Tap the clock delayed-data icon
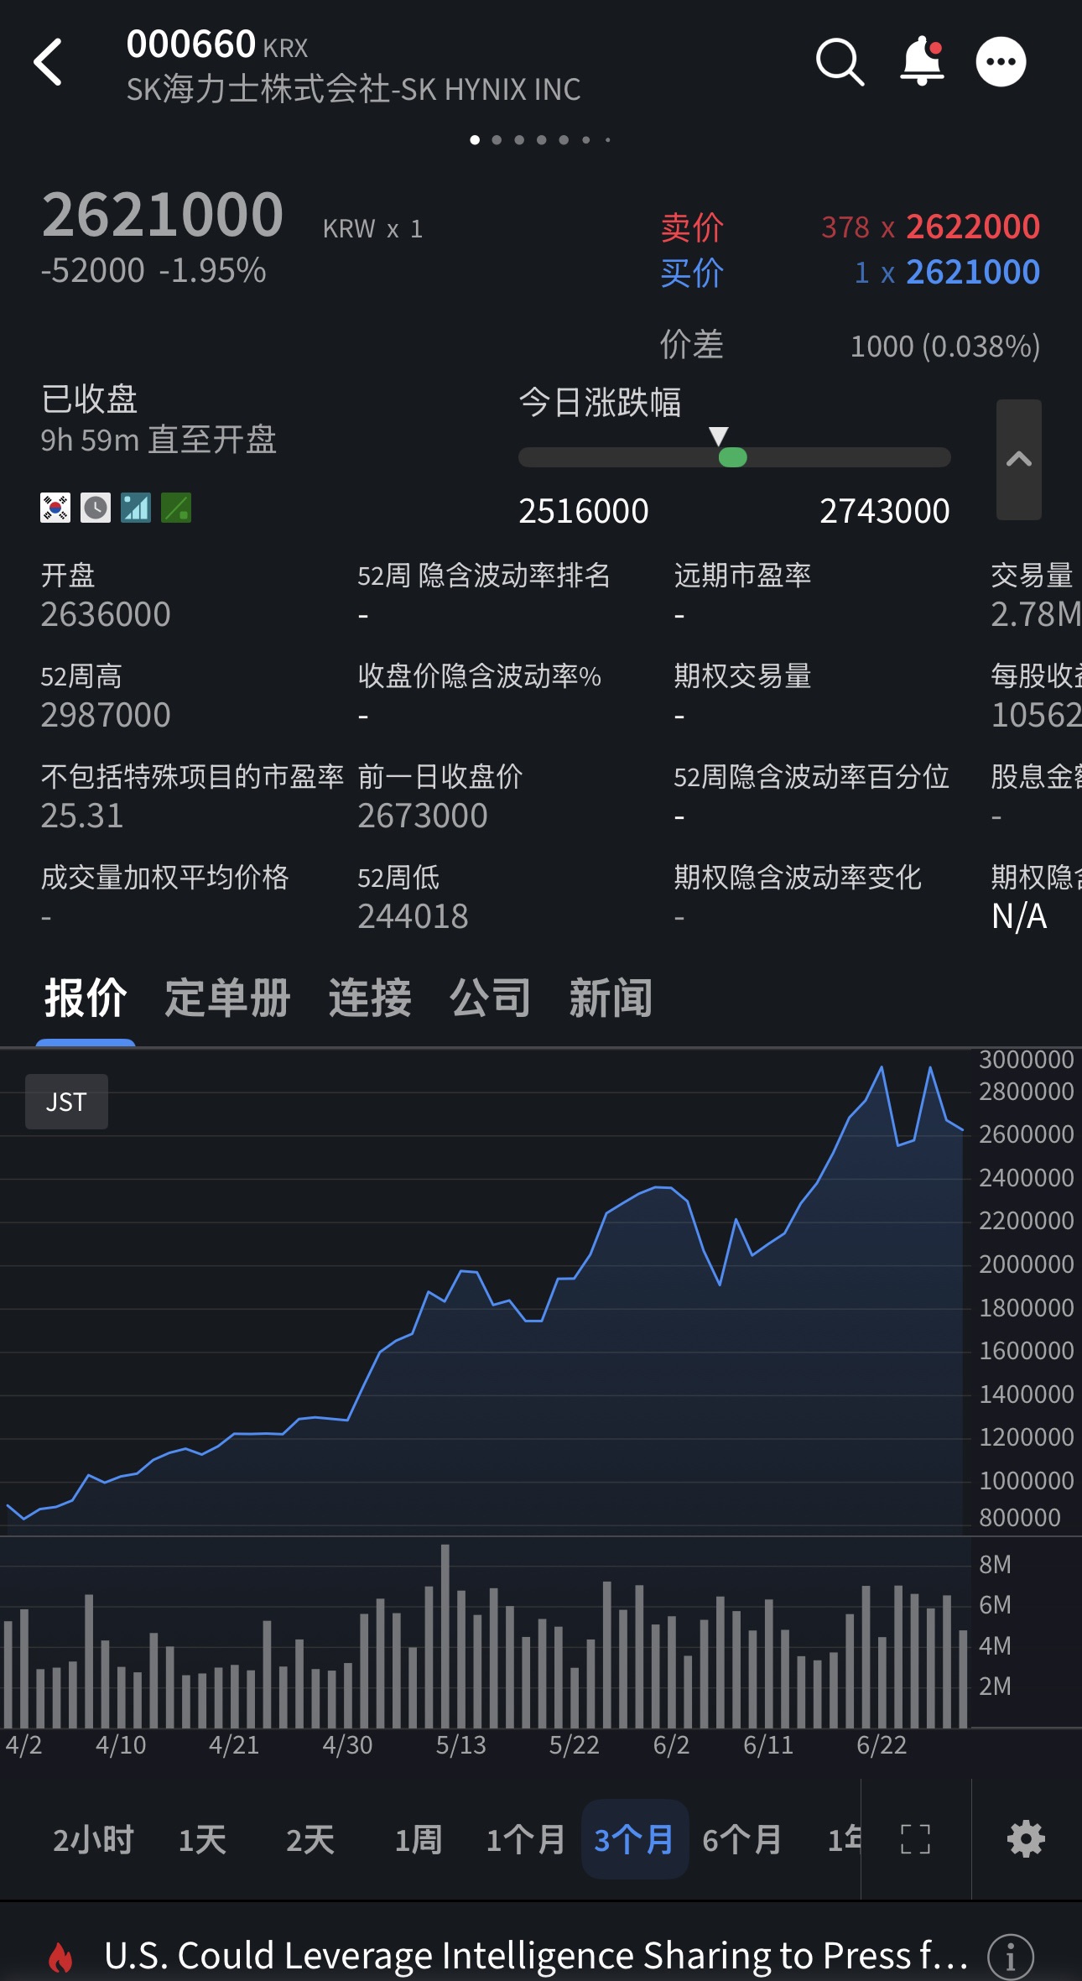The width and height of the screenshot is (1082, 1981). (x=96, y=508)
